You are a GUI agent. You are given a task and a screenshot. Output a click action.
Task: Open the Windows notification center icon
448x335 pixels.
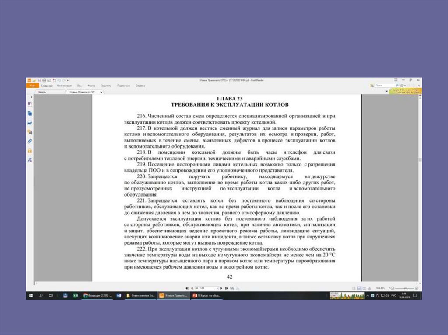[x=415, y=295]
